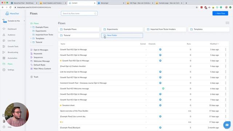Open options menu for Growth Tool #27
Image resolution: width=233 pixels, height=131 pixels.
226,78
